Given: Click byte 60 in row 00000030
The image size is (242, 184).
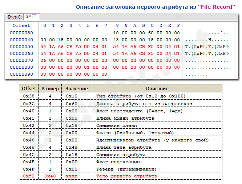Looking at the screenshot, I should pos(151,33).
